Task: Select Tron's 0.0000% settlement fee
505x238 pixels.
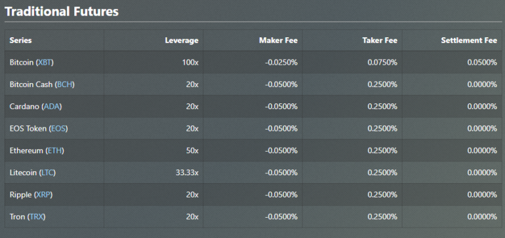Action: point(482,217)
